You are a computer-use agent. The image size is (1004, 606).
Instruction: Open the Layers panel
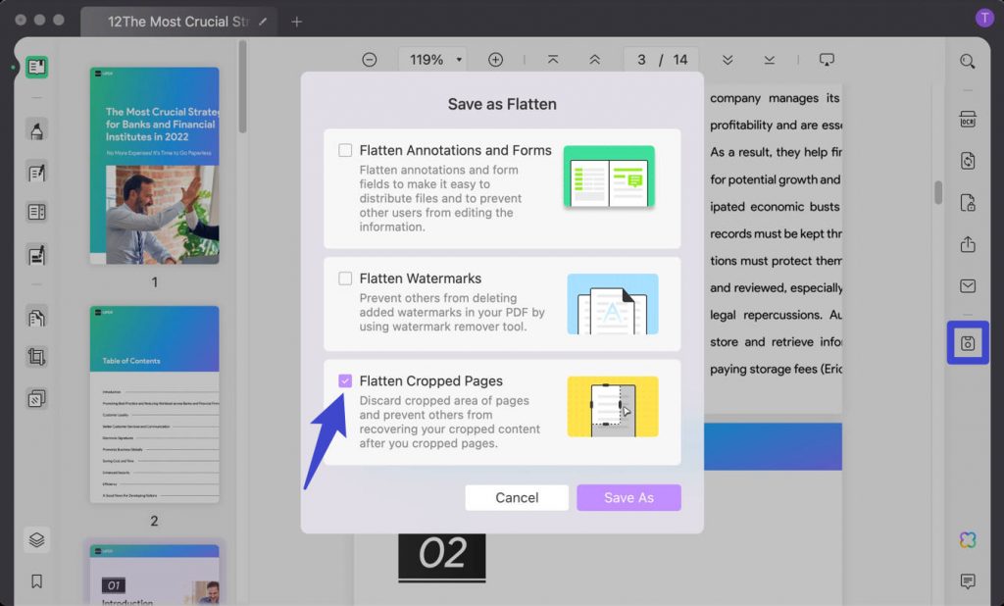click(x=36, y=539)
